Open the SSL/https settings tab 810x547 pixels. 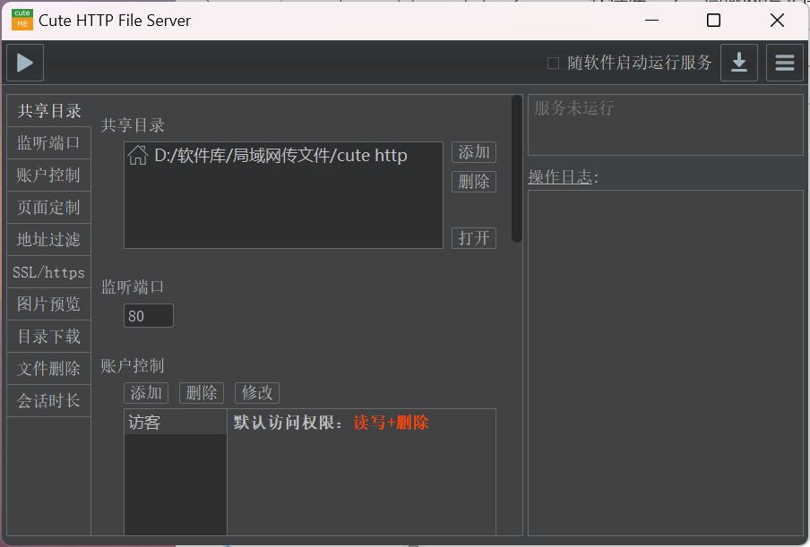(48, 272)
